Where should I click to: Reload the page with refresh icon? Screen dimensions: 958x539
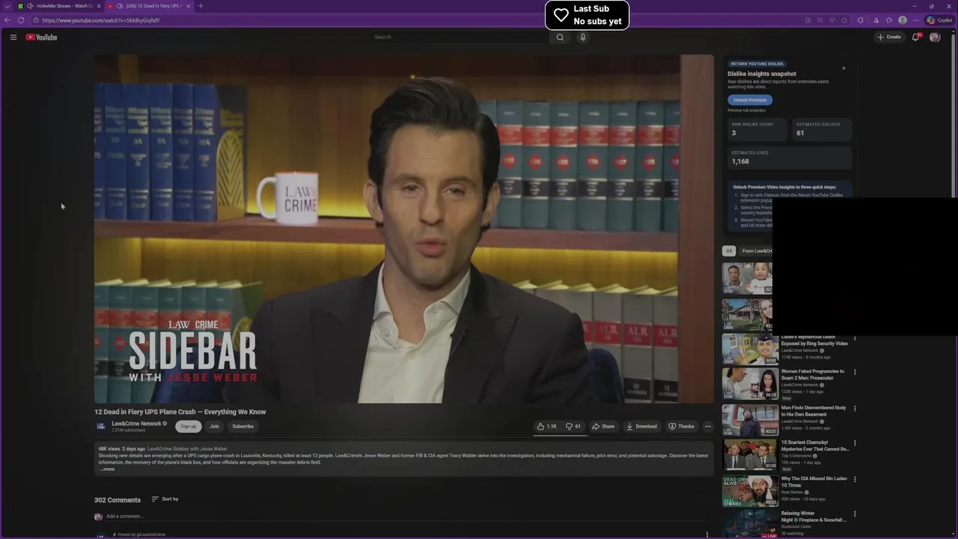click(x=21, y=20)
